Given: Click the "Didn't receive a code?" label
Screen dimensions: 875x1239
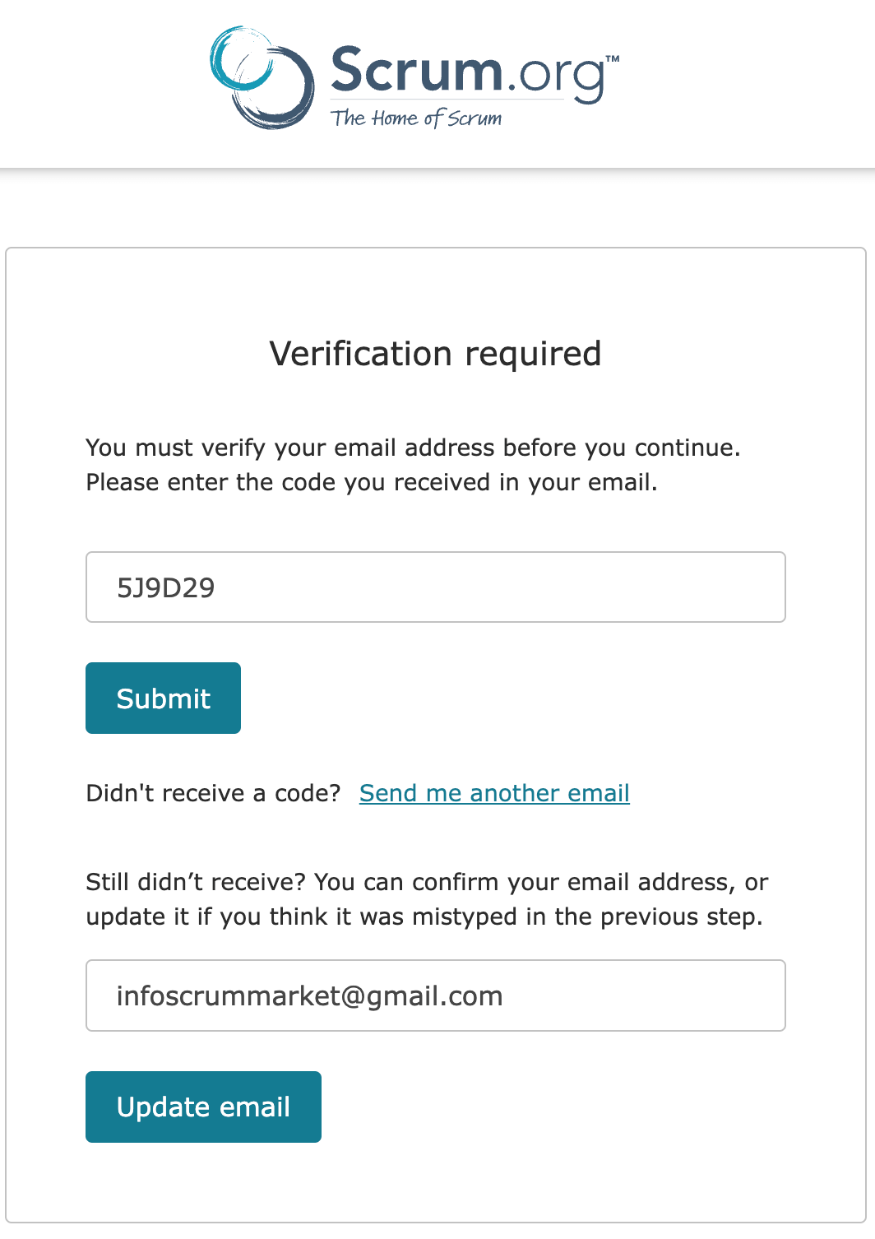Looking at the screenshot, I should point(213,793).
